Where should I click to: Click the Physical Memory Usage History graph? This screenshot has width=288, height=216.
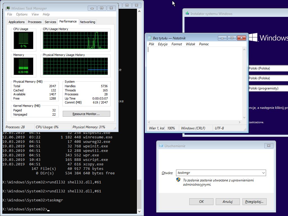75,66
